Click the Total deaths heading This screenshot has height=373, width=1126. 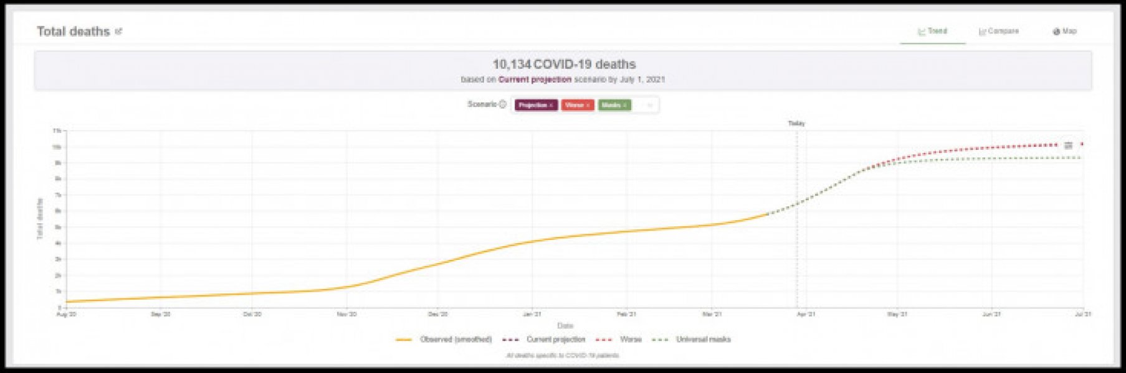point(73,31)
